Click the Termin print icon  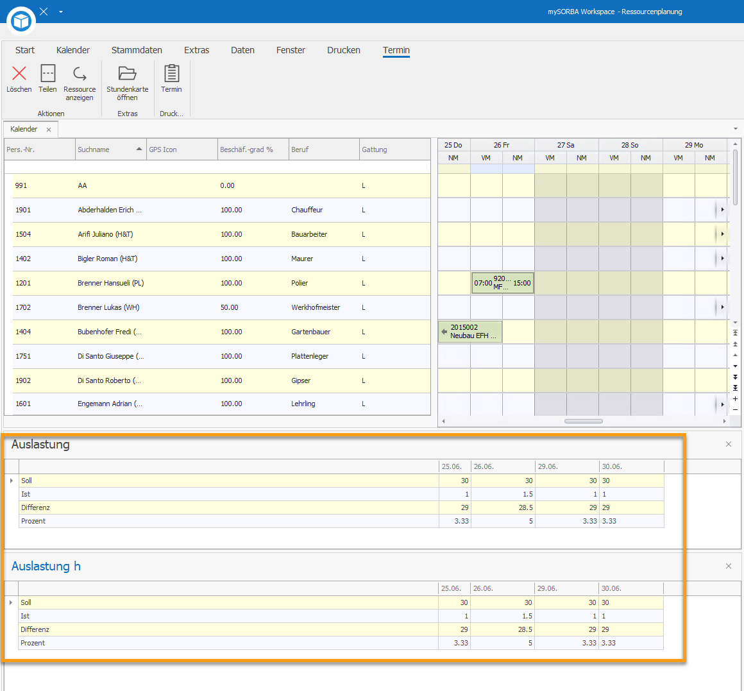click(171, 74)
